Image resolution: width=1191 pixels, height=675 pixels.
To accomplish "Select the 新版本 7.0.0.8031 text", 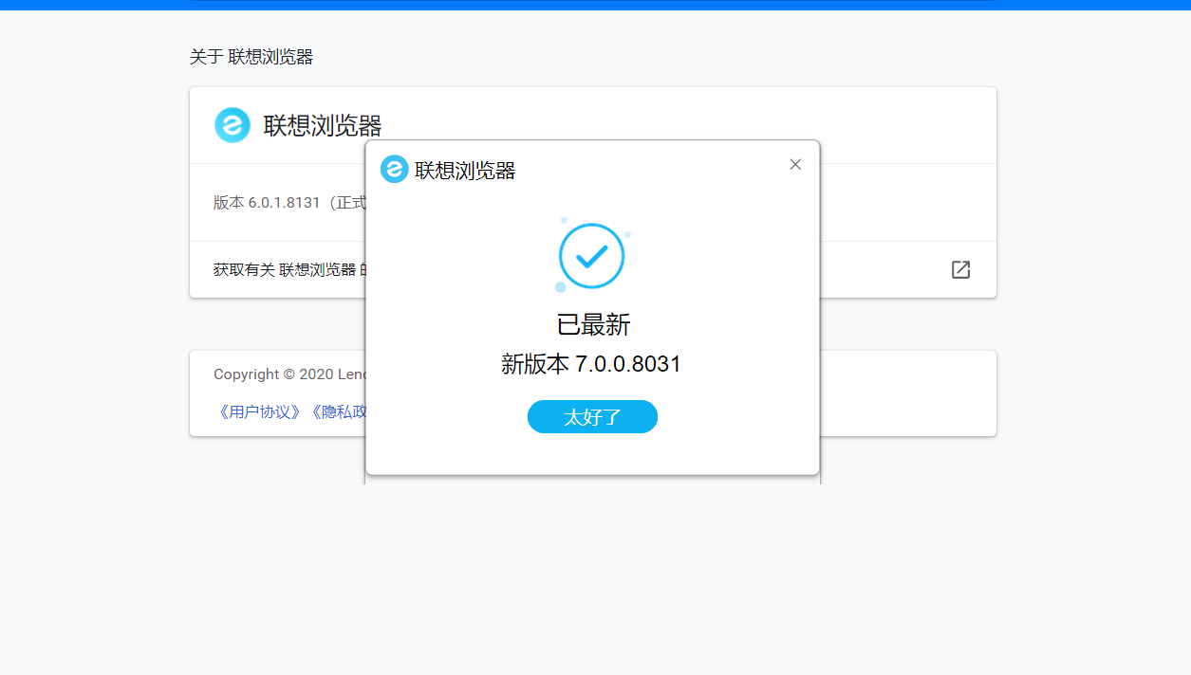I will [x=591, y=364].
